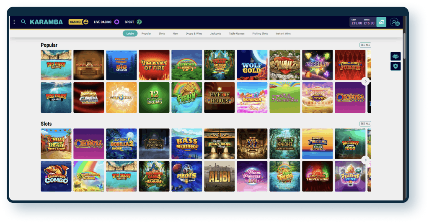Show next Slots games with arrow
429x223 pixels.
click(366, 160)
